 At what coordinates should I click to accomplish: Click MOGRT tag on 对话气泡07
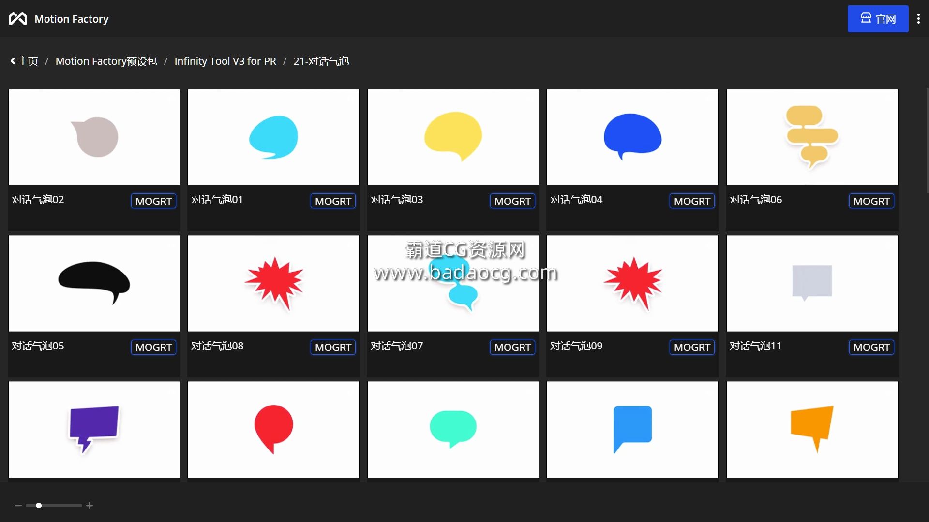coord(512,347)
